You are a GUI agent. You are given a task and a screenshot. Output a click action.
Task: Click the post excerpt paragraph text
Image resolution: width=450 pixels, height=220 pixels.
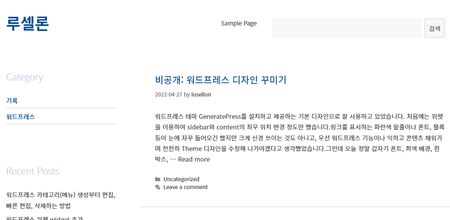300,138
